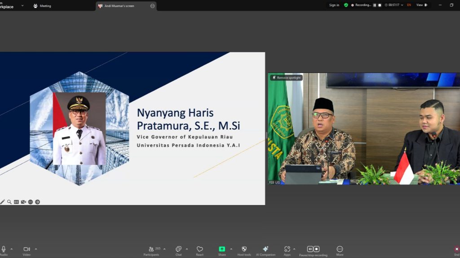Expand the video options arrow
Screen dimensions: 460x258
point(36,249)
